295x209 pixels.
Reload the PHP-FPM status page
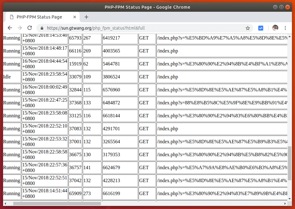[29, 28]
